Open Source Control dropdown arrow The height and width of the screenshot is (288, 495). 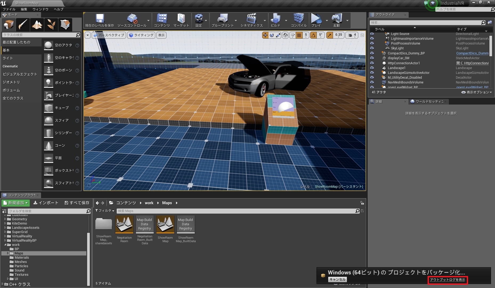click(x=148, y=21)
